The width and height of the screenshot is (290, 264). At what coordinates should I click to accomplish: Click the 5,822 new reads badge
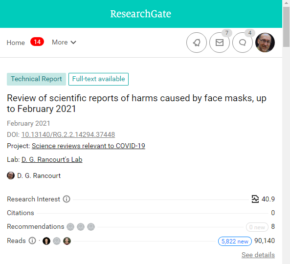(235, 241)
